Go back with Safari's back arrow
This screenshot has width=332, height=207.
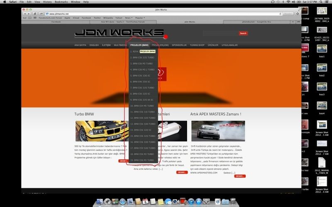(x=25, y=14)
